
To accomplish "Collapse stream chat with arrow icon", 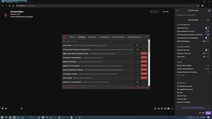I will (x=177, y=11).
